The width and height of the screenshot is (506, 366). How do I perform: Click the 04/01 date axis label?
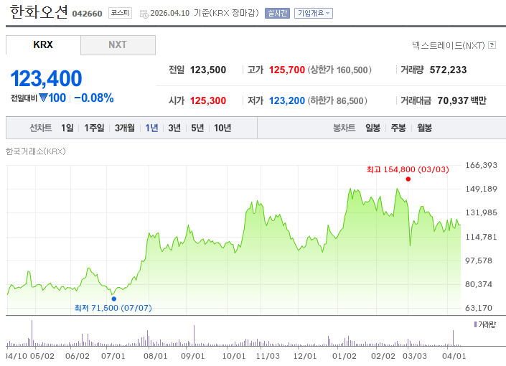pyautogui.click(x=454, y=357)
